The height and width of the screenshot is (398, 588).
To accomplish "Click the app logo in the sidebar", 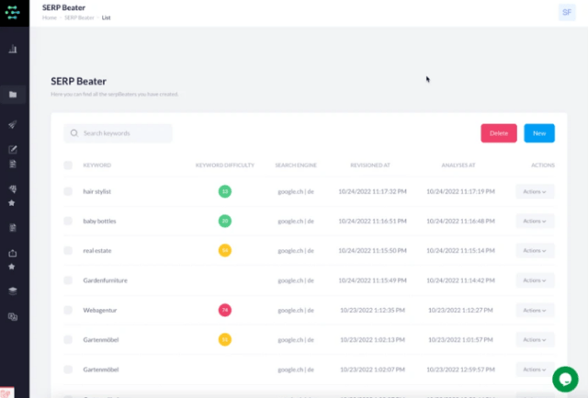I will click(14, 13).
